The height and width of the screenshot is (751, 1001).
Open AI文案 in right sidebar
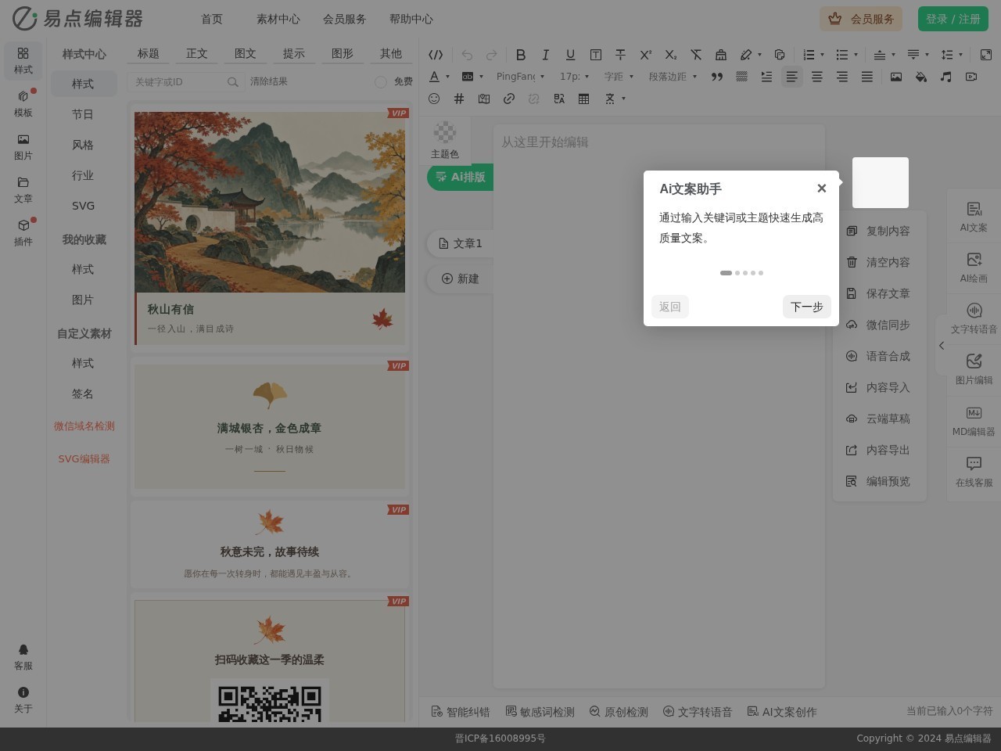coord(974,217)
